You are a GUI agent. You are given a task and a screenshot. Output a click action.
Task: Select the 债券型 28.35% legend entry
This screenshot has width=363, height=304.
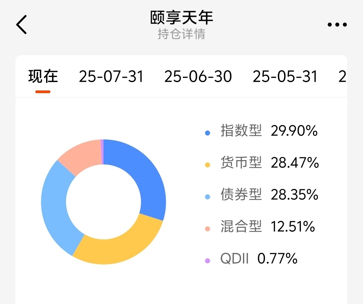(261, 194)
